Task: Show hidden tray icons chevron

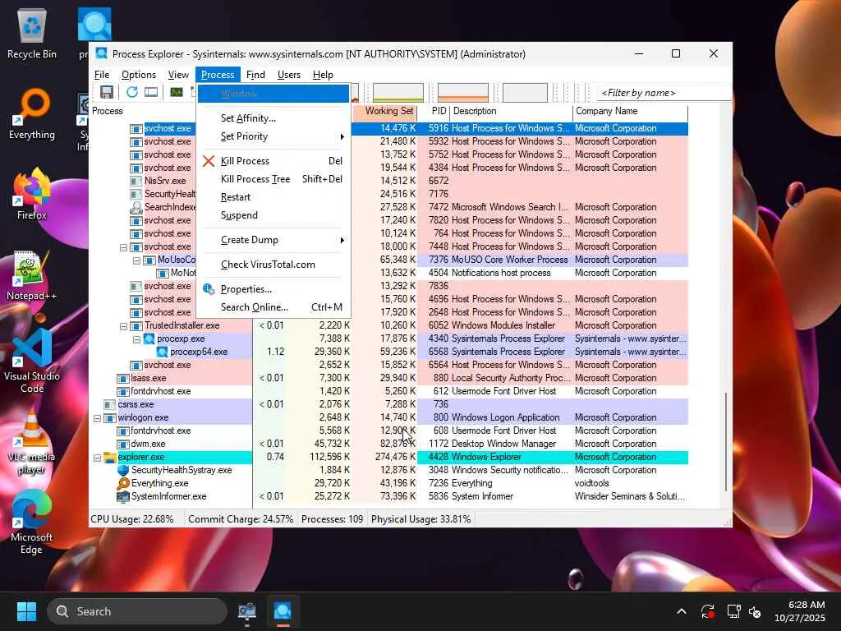Action: pos(682,611)
